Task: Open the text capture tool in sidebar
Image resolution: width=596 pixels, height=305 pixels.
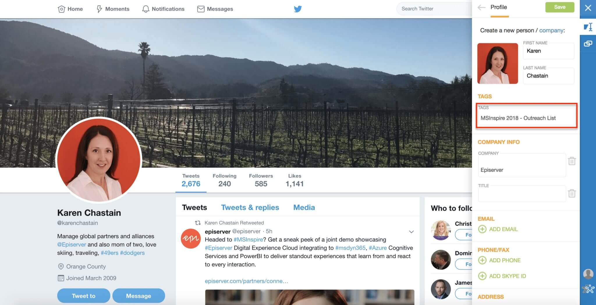Action: (588, 27)
